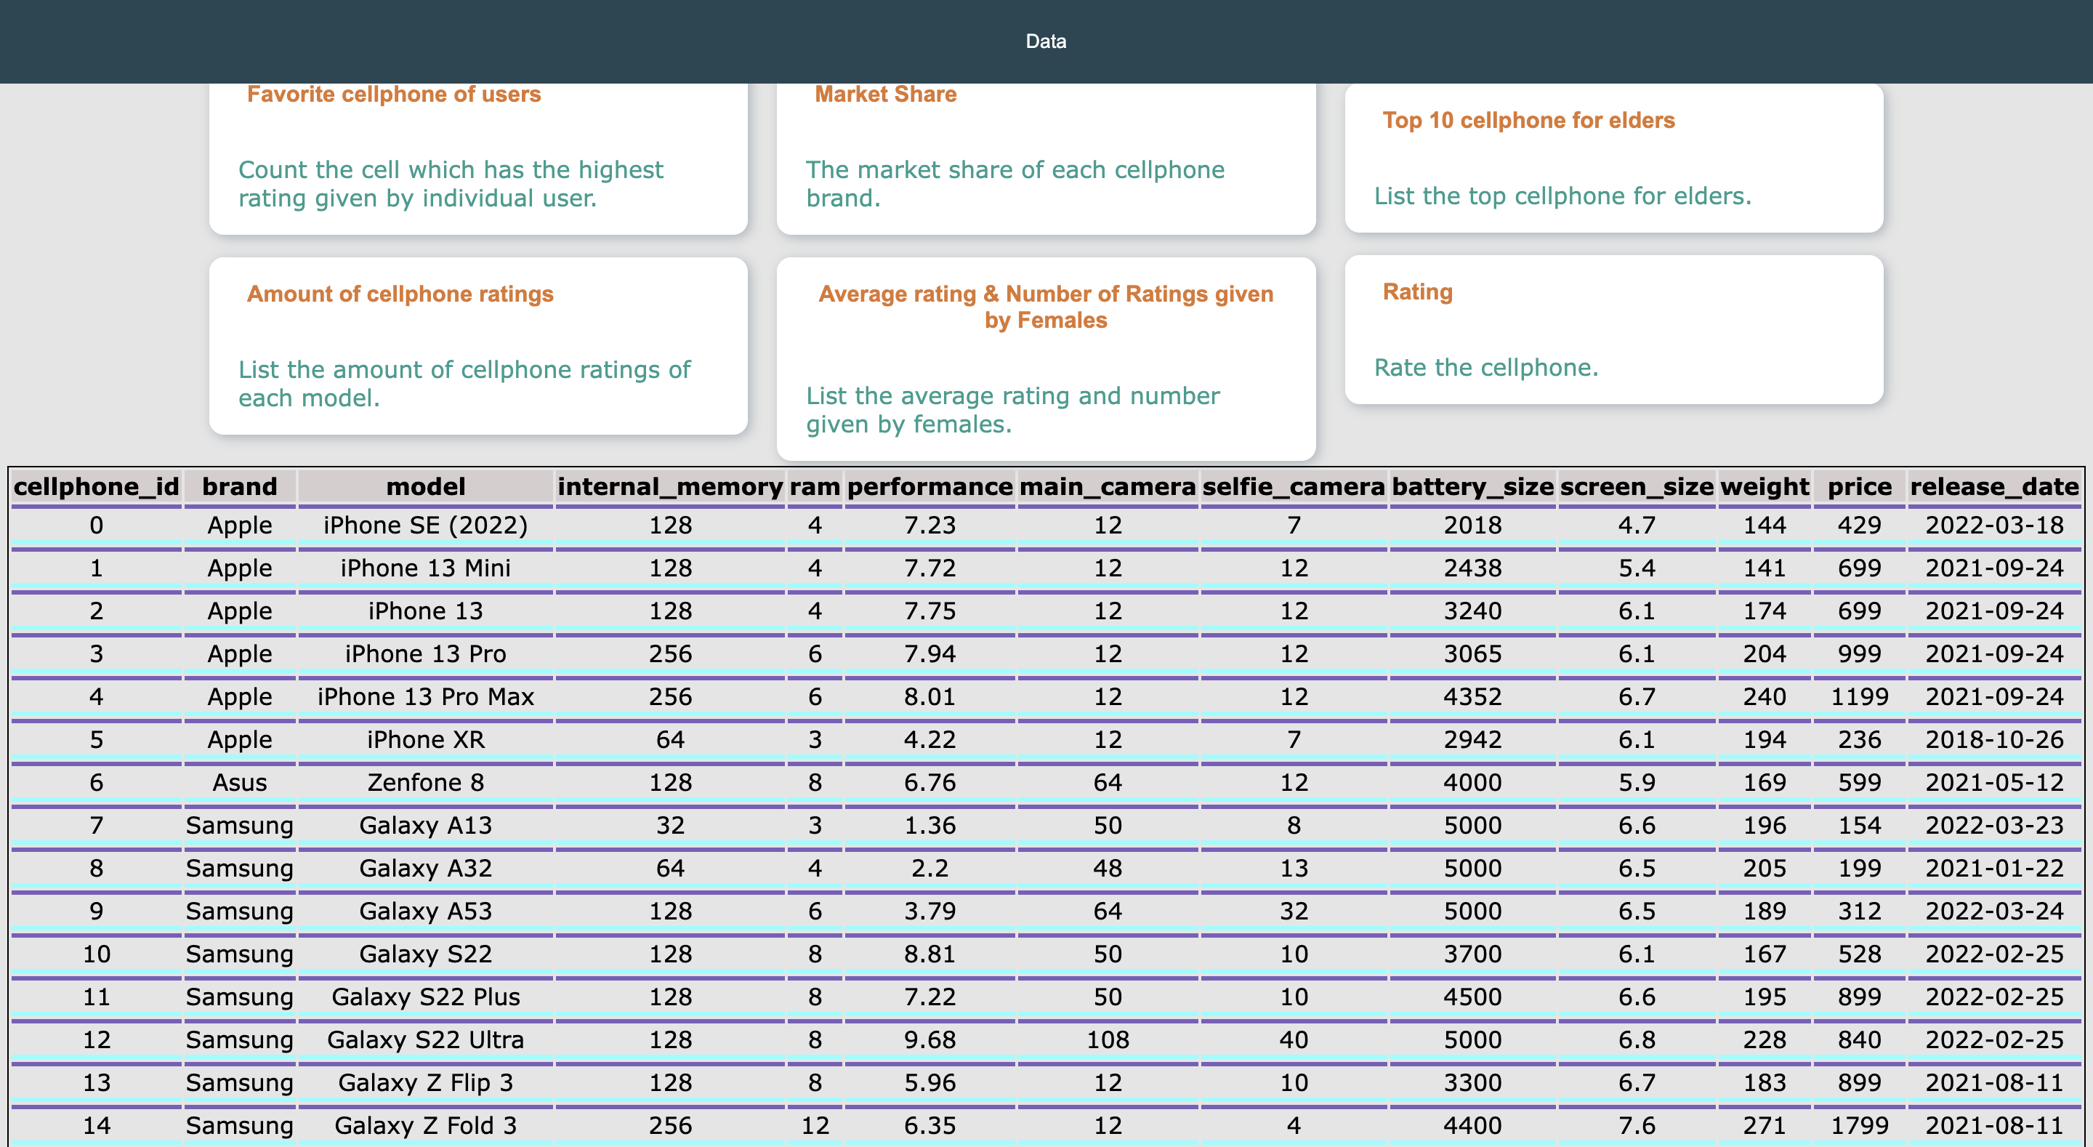Click the model column header
The height and width of the screenshot is (1147, 2093).
(425, 486)
